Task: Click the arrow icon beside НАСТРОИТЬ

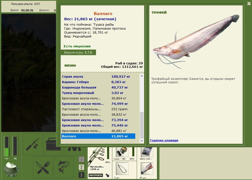Action: pyautogui.click(x=107, y=175)
